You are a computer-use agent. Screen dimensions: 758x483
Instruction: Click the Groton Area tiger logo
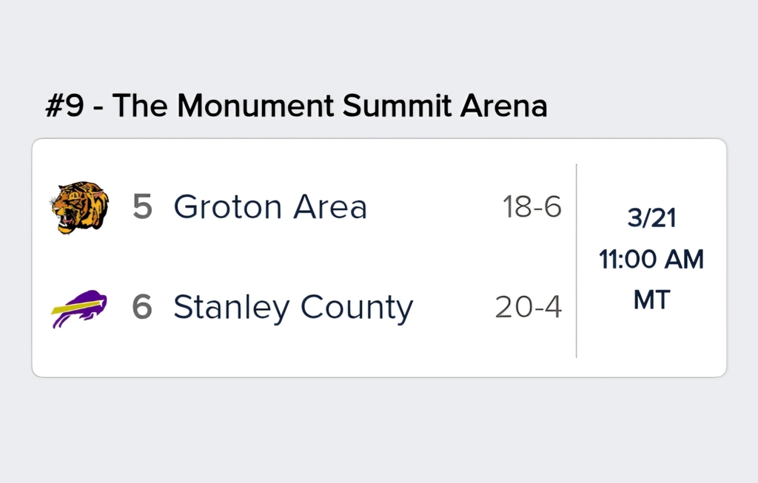(80, 207)
